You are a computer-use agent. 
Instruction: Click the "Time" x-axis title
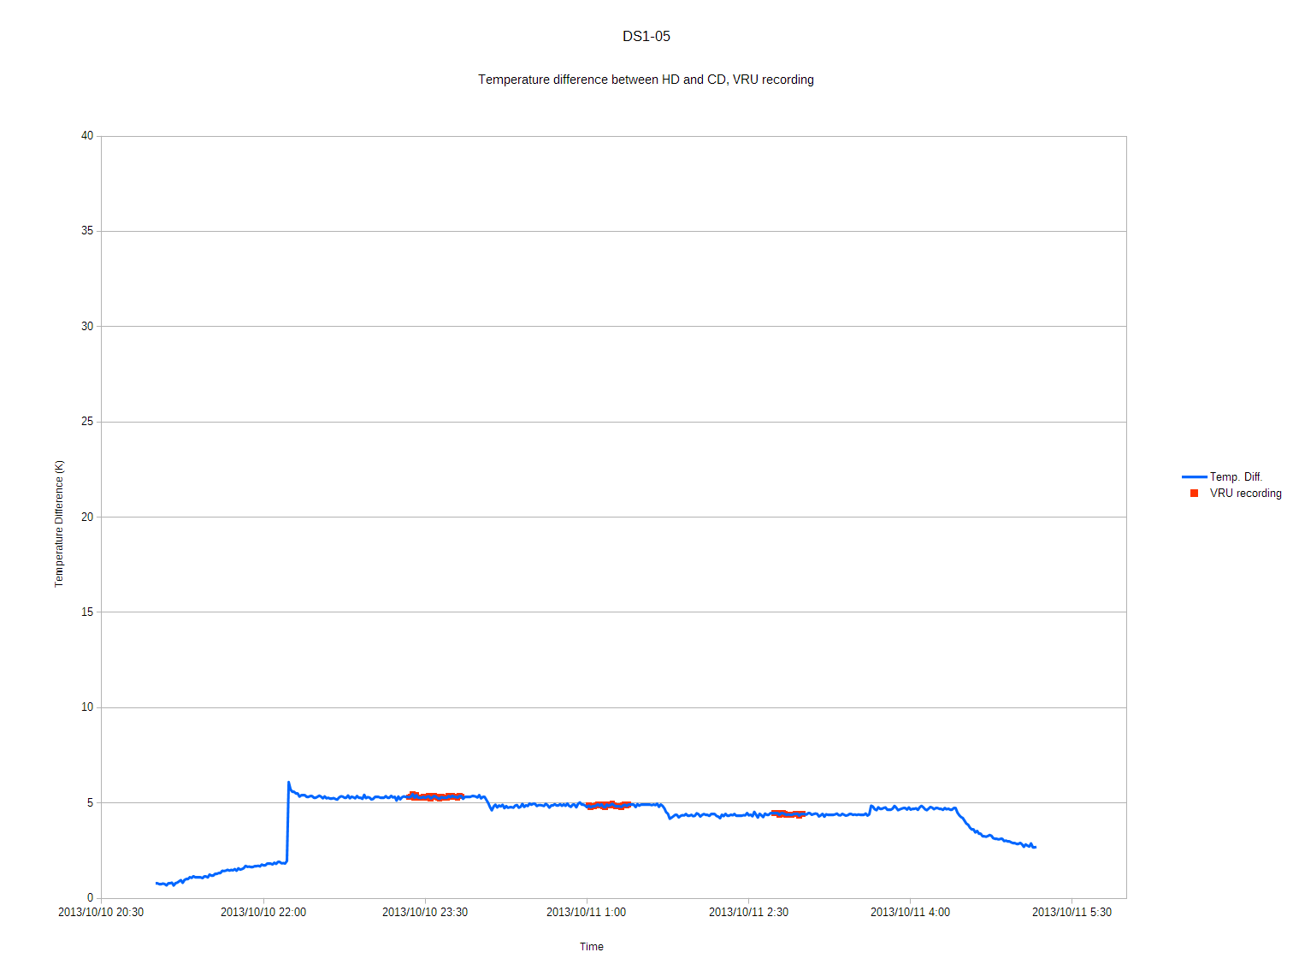pos(592,947)
